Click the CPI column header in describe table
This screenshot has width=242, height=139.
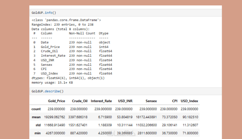tap(175, 101)
